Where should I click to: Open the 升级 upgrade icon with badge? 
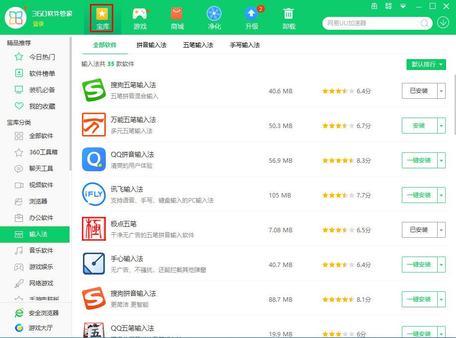click(251, 17)
